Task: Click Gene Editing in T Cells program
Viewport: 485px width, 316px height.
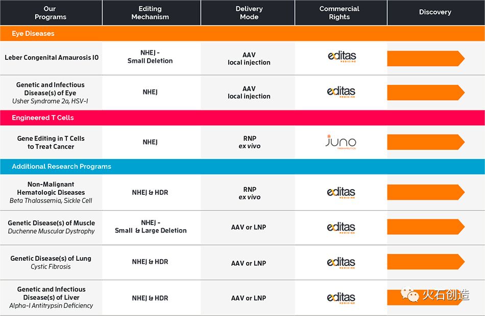Action: [x=51, y=142]
